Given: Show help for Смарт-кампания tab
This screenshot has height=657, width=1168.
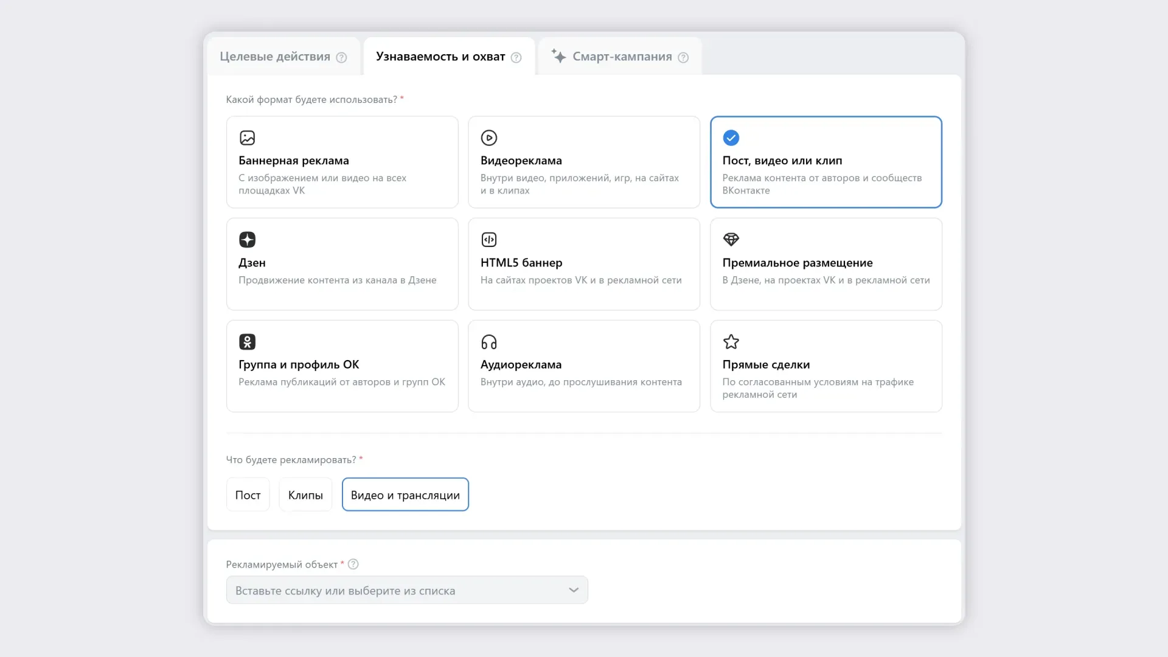Looking at the screenshot, I should pyautogui.click(x=683, y=57).
